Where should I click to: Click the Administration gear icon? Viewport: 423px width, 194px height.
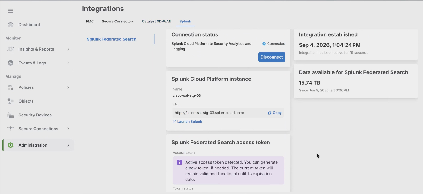[10, 145]
